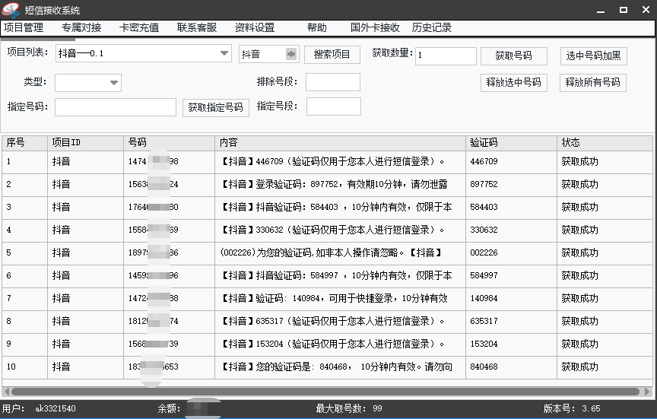Expand the 项目列表 dropdown

click(x=224, y=53)
